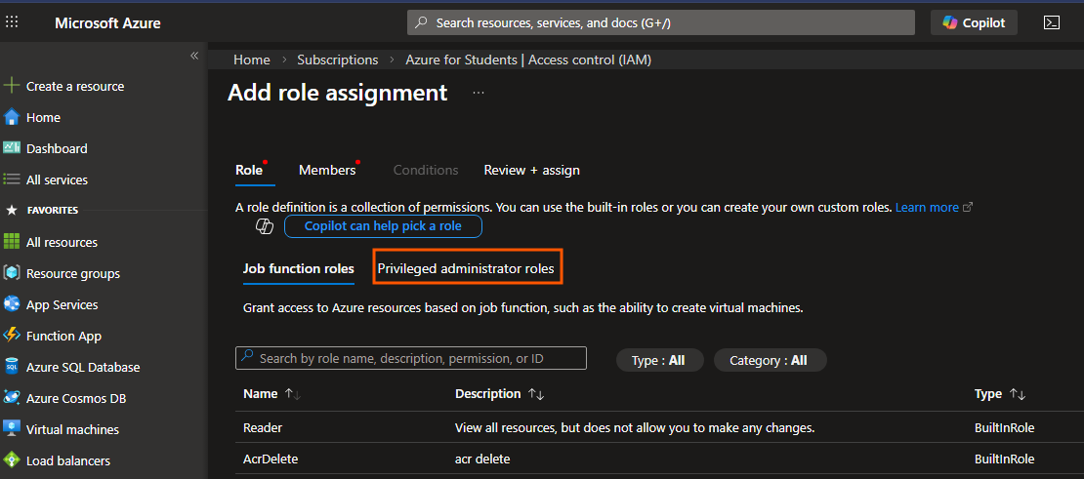Open the Learn more link
The height and width of the screenshot is (479, 1084).
tap(927, 207)
